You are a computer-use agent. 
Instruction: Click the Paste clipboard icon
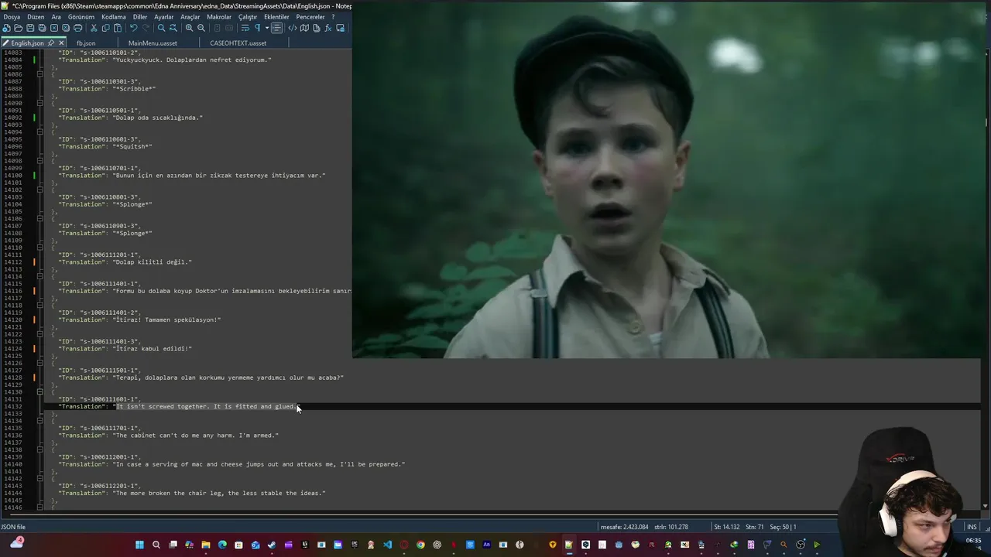pos(118,28)
